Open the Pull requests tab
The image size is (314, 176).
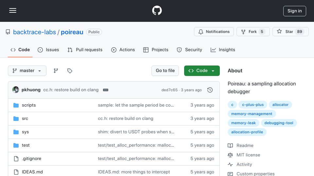point(85,50)
